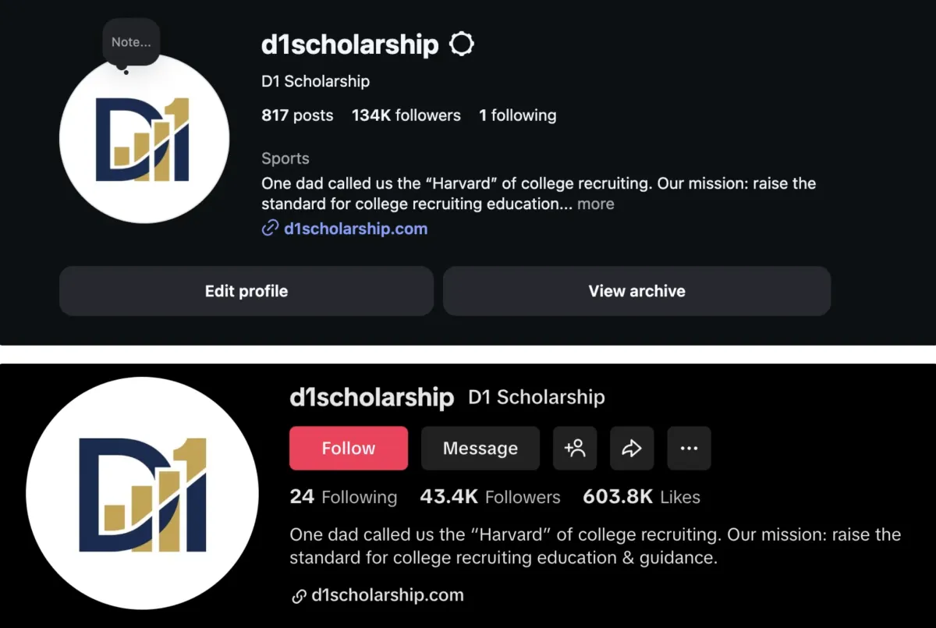Open the d1scholarship.com link in the lower profile
This screenshot has height=628, width=936.
(x=388, y=595)
